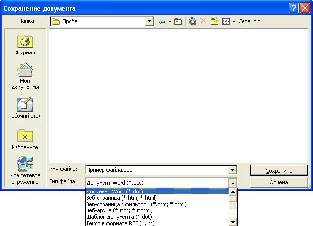
Task: Expand the Папка folder dropdown
Action: point(150,21)
